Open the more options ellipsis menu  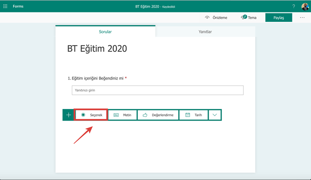[x=302, y=18]
